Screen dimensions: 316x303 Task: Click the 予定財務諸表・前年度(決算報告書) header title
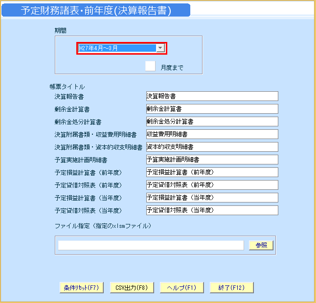[x=96, y=10]
